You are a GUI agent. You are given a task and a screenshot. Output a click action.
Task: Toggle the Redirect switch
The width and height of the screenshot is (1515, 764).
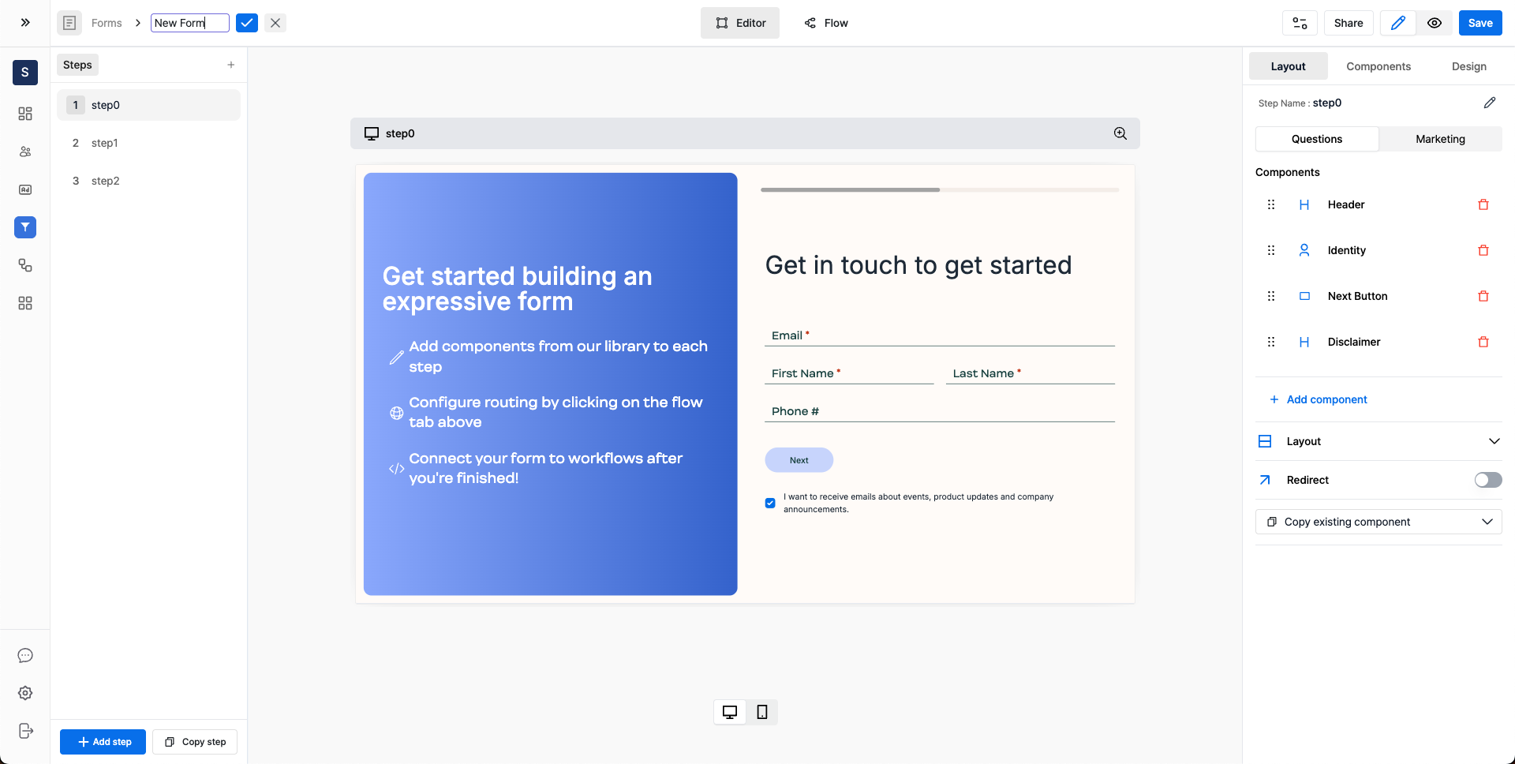(x=1488, y=480)
